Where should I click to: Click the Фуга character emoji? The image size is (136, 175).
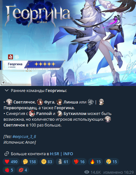40,102
